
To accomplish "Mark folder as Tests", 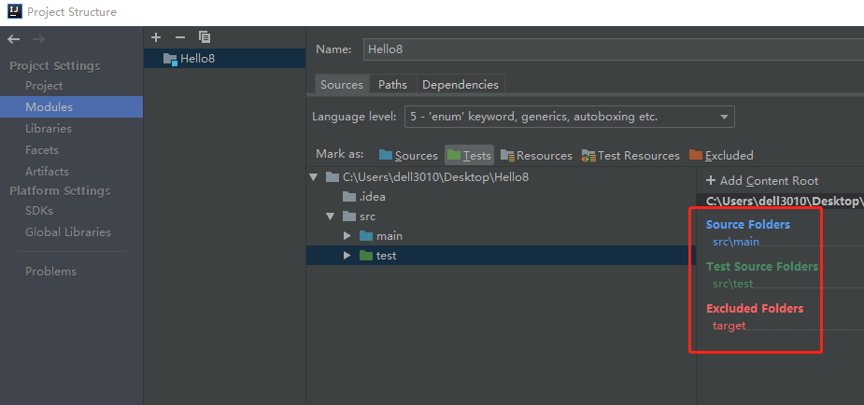I will click(468, 156).
